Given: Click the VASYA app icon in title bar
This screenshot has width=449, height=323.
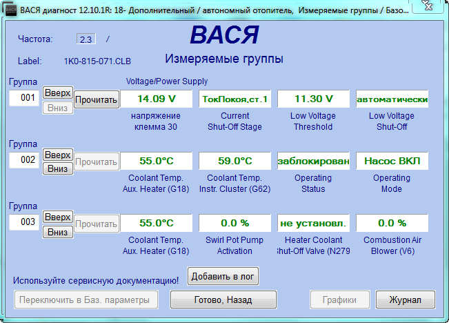Looking at the screenshot, I should point(11,10).
